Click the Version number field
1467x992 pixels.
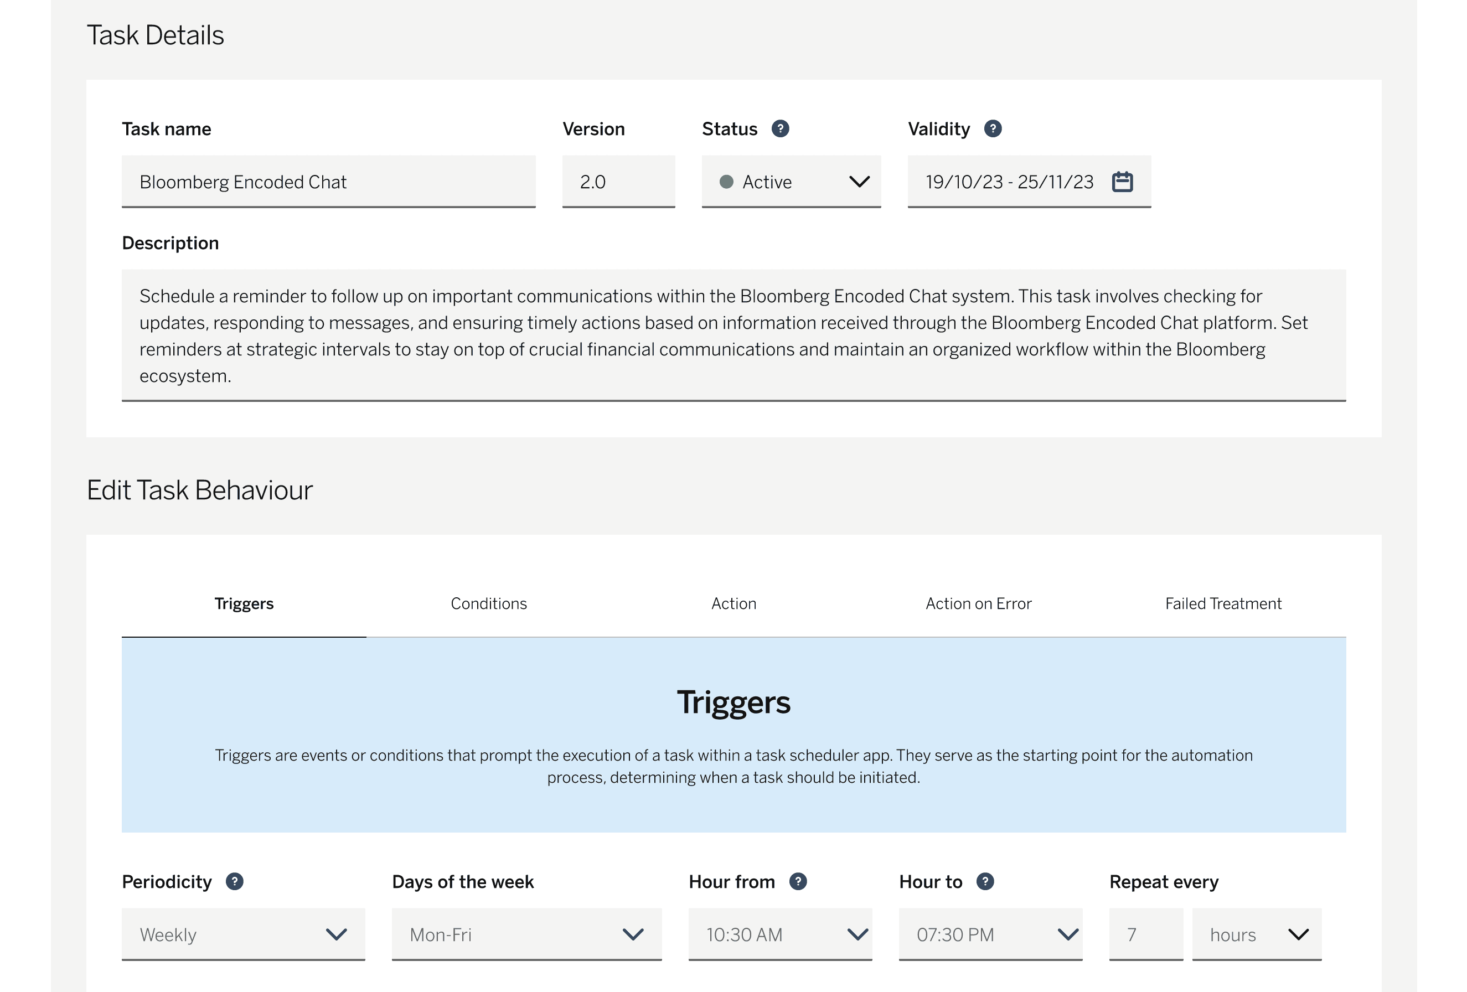618,182
